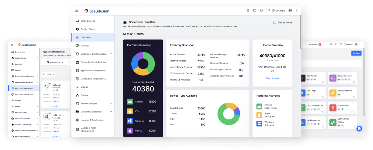Screen dimensions: 373x150
Task: Click the front window vertical scrollbar
Action: [300, 32]
